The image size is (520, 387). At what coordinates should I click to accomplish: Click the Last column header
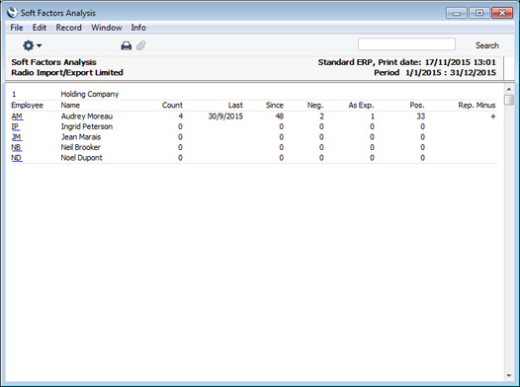(x=235, y=106)
